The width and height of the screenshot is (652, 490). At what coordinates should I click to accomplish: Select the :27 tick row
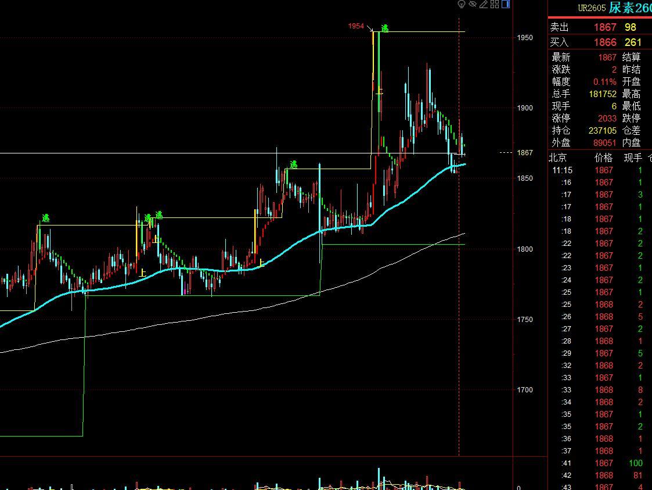point(600,329)
